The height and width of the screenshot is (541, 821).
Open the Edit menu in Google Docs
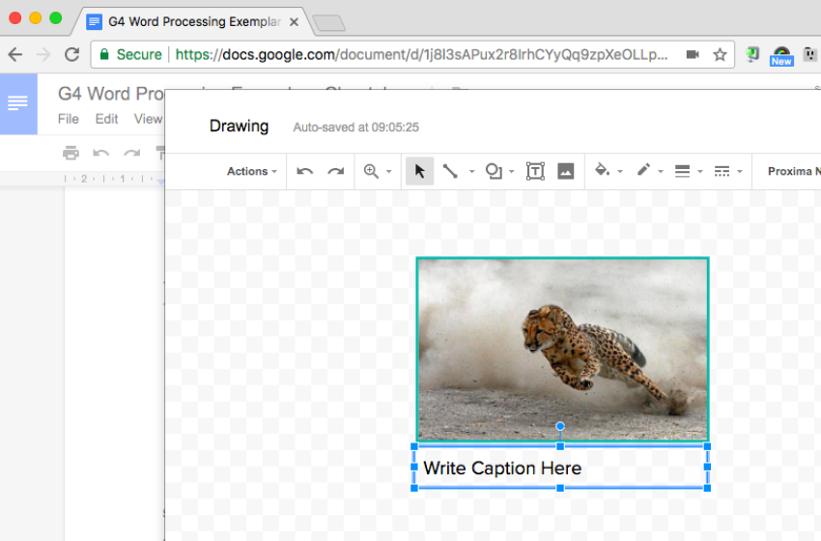point(106,119)
